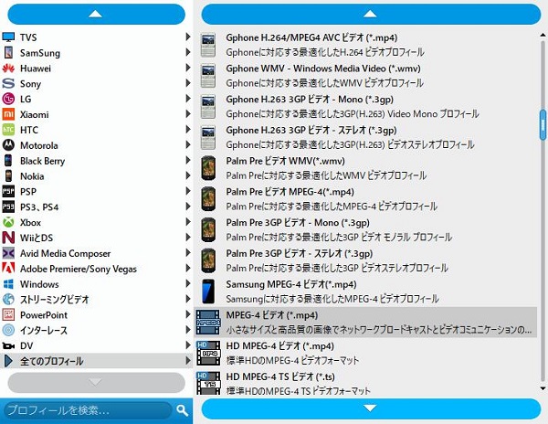The image size is (548, 424).
Task: Click the scrollbar down arrow
Action: point(543,388)
